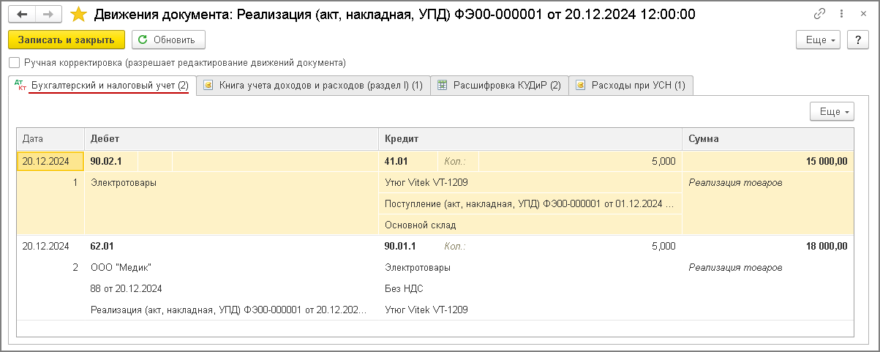Sort by the Сумма column header
880x352 pixels.
(767, 138)
